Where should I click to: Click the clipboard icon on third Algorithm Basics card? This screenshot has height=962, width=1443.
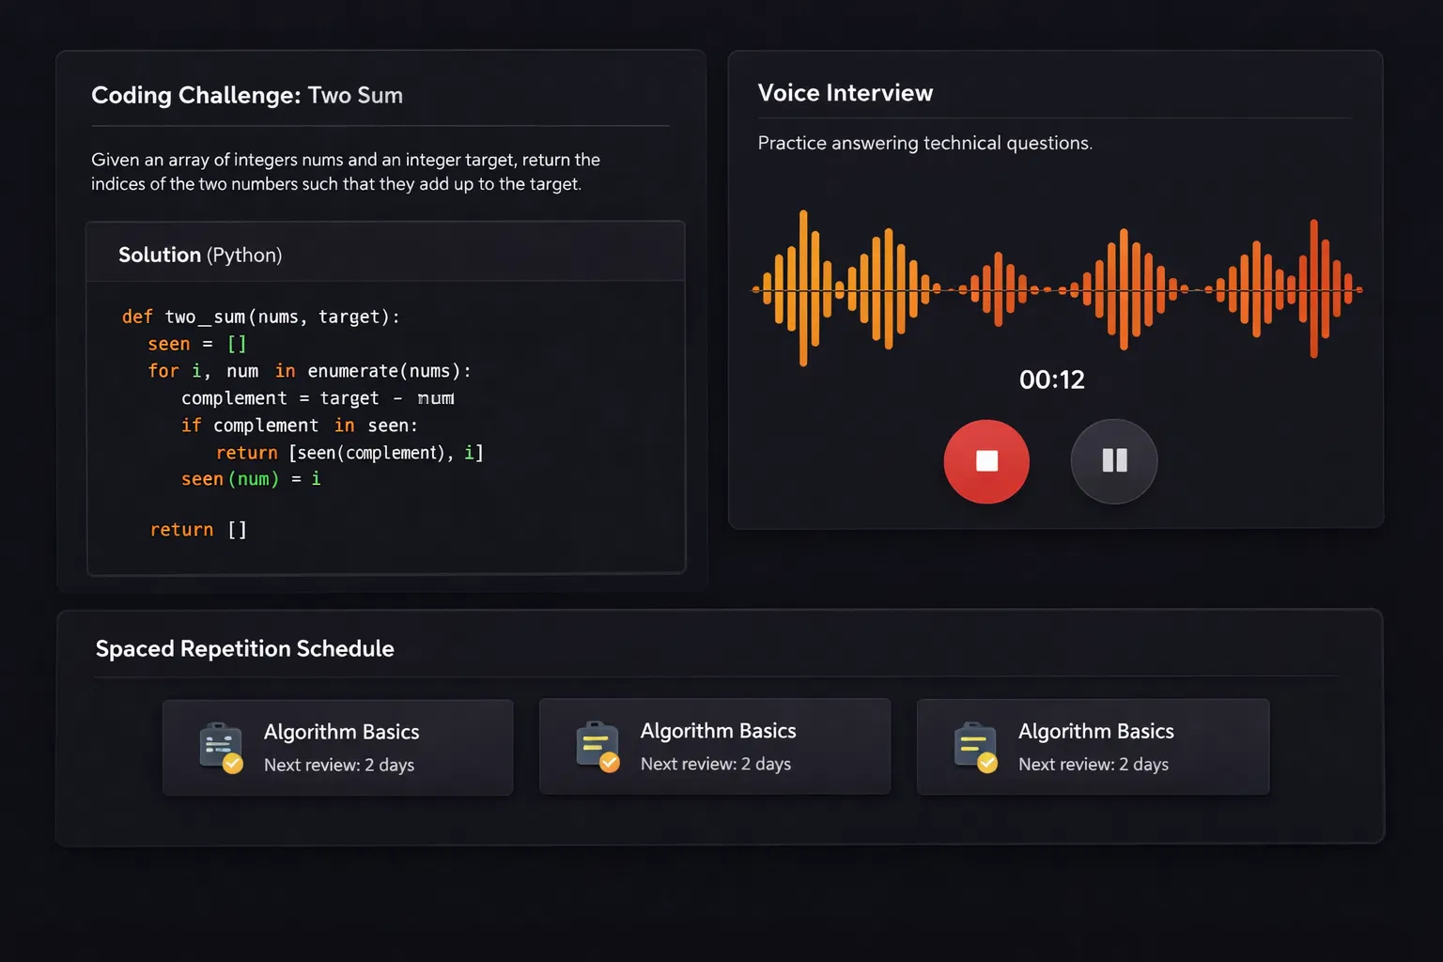click(973, 743)
